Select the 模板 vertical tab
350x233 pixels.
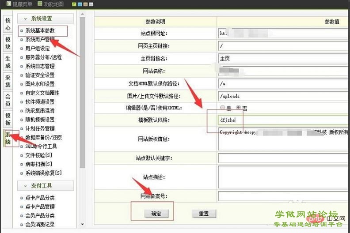pos(8,119)
